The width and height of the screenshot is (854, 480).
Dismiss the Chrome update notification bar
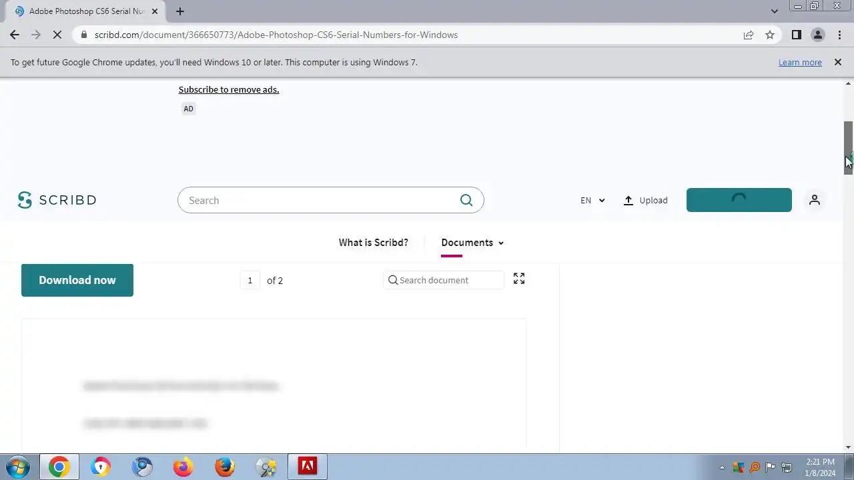838,62
